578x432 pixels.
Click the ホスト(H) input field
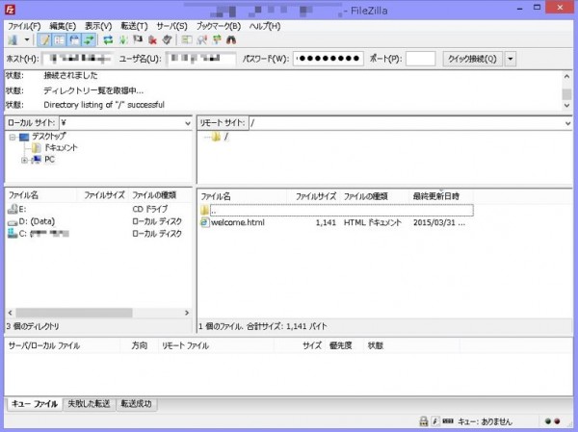coord(77,59)
